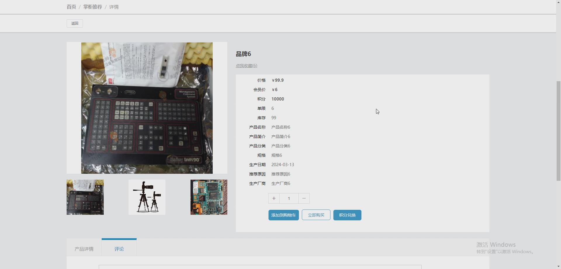Click the 立即购买 (buy now) button
561x269 pixels.
[x=316, y=215]
